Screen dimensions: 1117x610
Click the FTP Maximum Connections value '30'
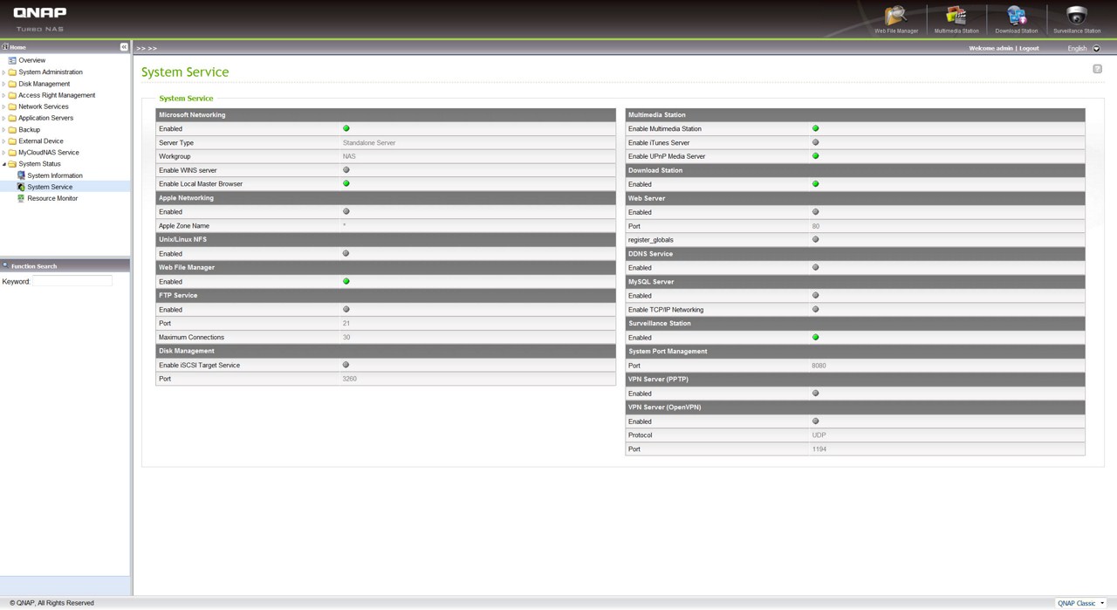click(x=346, y=337)
